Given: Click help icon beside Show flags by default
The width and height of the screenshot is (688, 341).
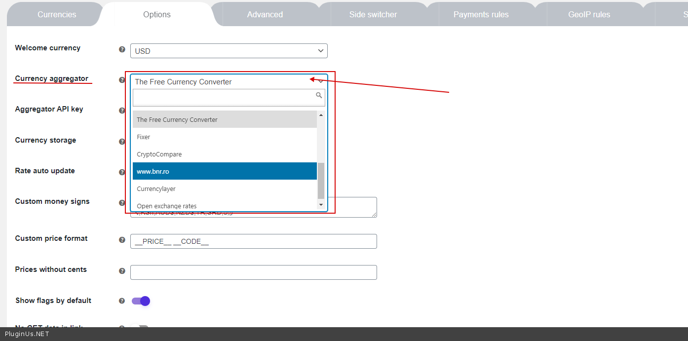Looking at the screenshot, I should click(122, 301).
